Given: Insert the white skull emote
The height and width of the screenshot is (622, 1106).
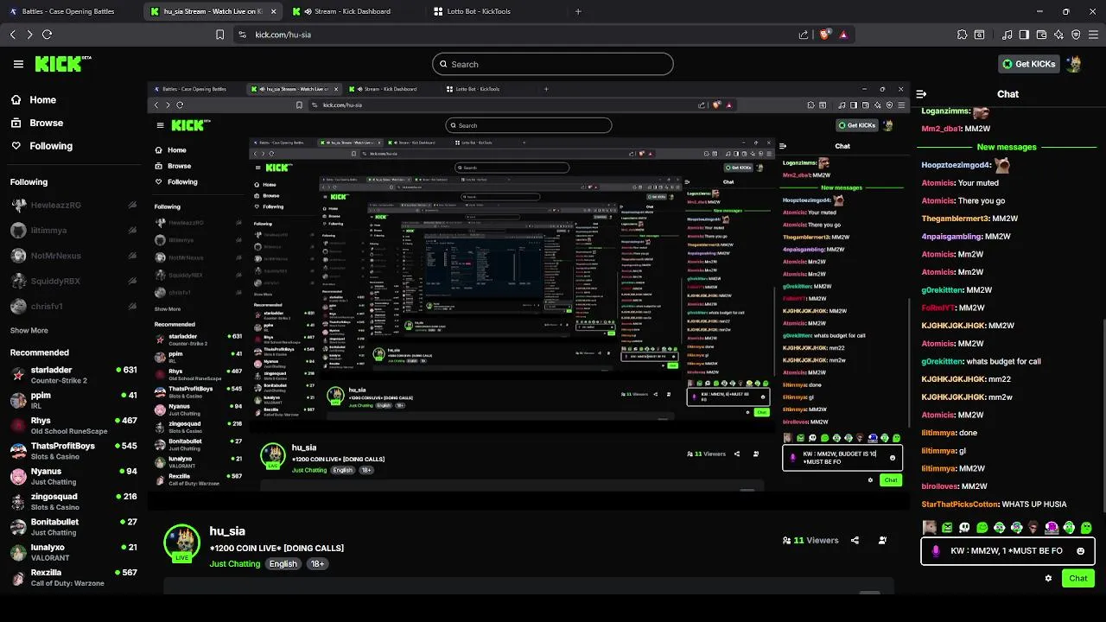Looking at the screenshot, I should [x=964, y=528].
